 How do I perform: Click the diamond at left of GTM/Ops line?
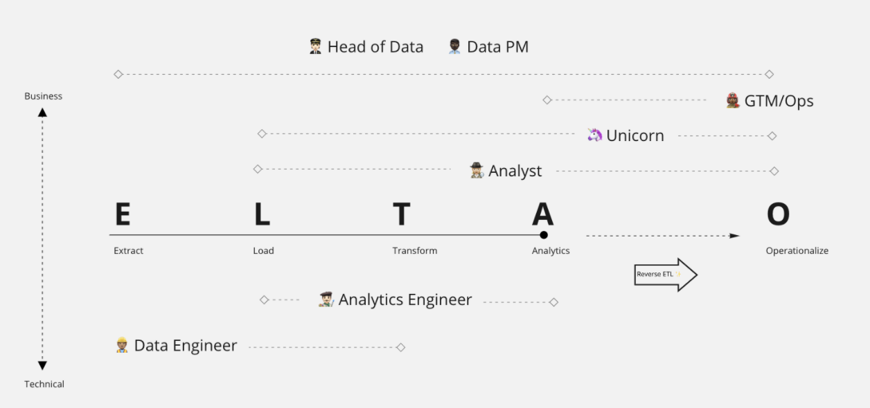(547, 100)
